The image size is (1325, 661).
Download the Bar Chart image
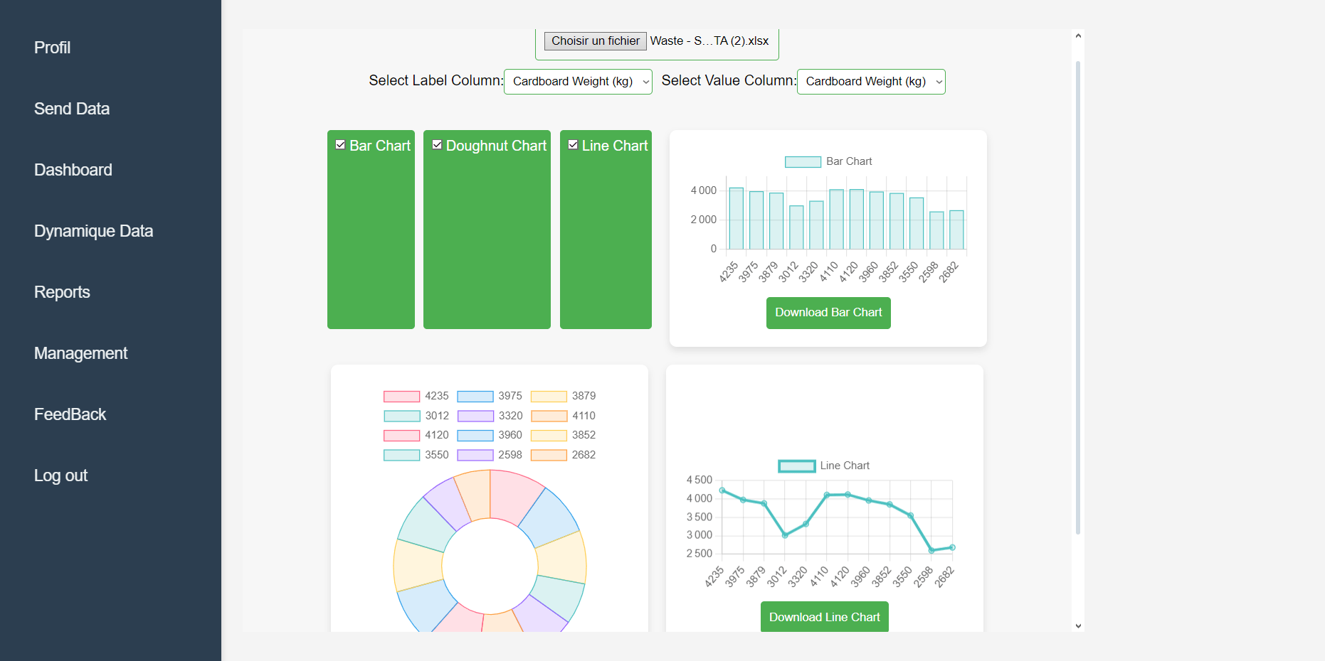point(828,313)
